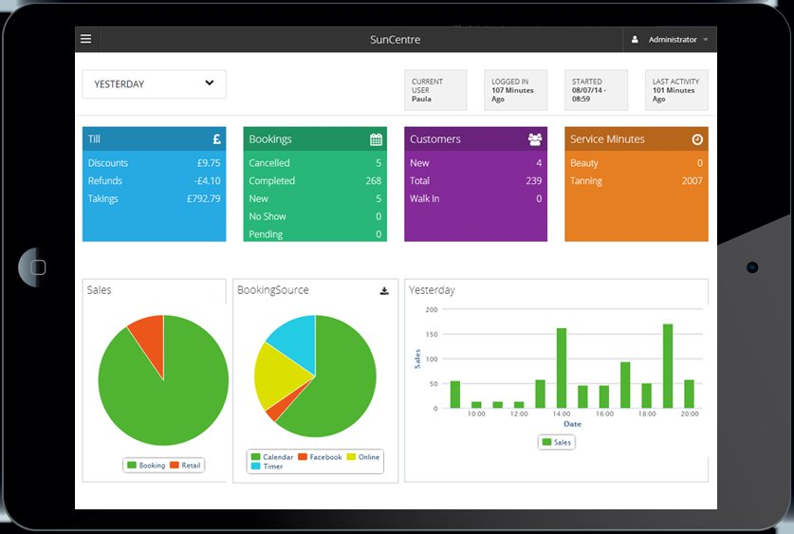Click the Facebook legend swatch

[303, 456]
